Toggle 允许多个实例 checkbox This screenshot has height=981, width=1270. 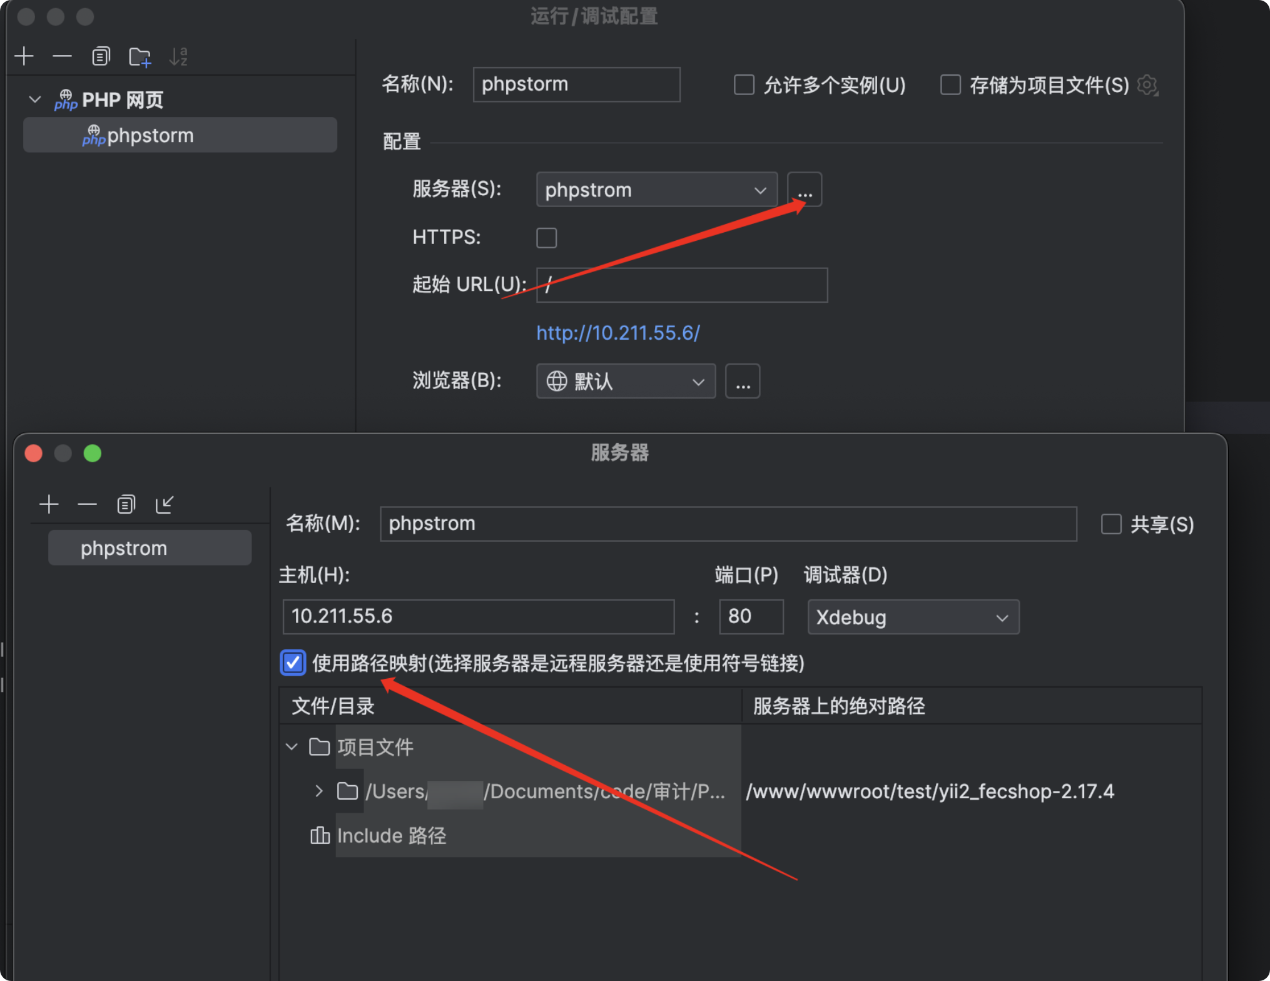tap(744, 85)
